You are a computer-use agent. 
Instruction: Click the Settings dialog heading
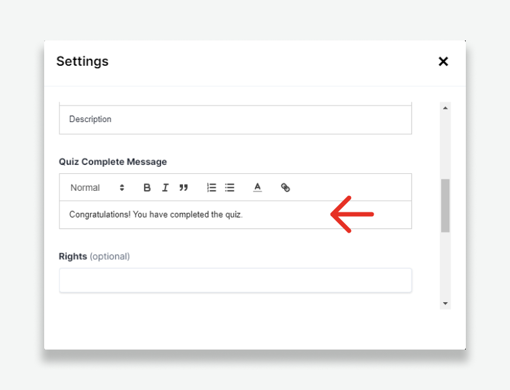point(82,61)
